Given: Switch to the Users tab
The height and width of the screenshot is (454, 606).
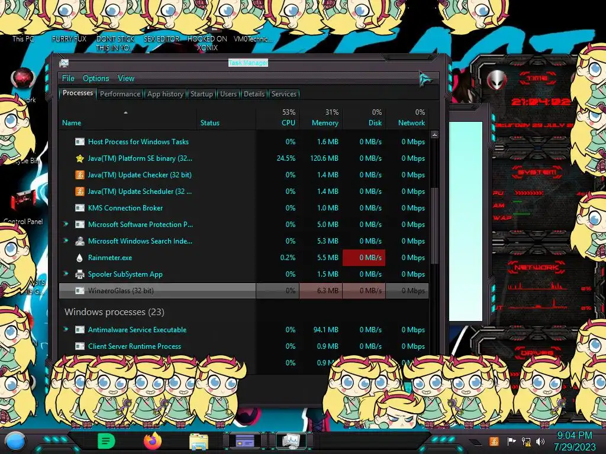Looking at the screenshot, I should click(x=228, y=94).
